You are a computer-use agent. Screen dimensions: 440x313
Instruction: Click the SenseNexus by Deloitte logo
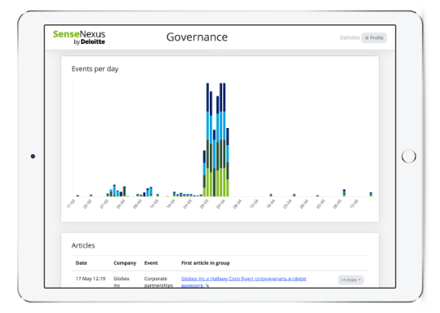[79, 37]
